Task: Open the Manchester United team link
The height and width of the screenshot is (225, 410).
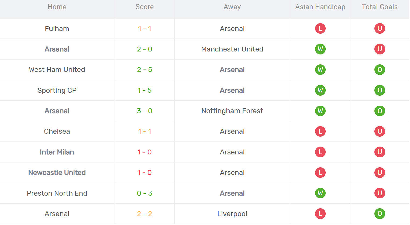Action: (232, 49)
